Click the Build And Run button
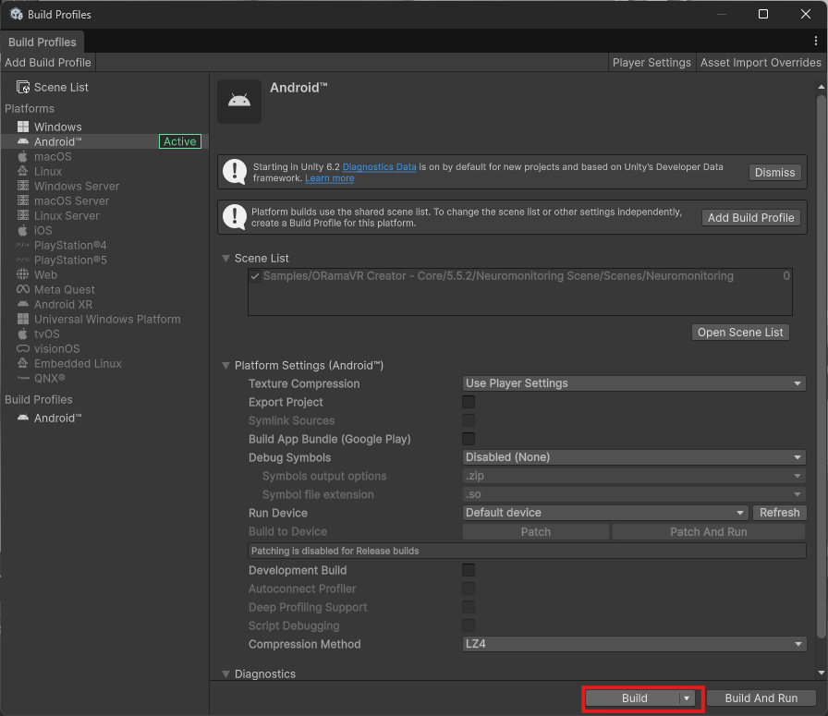This screenshot has height=716, width=828. (761, 698)
